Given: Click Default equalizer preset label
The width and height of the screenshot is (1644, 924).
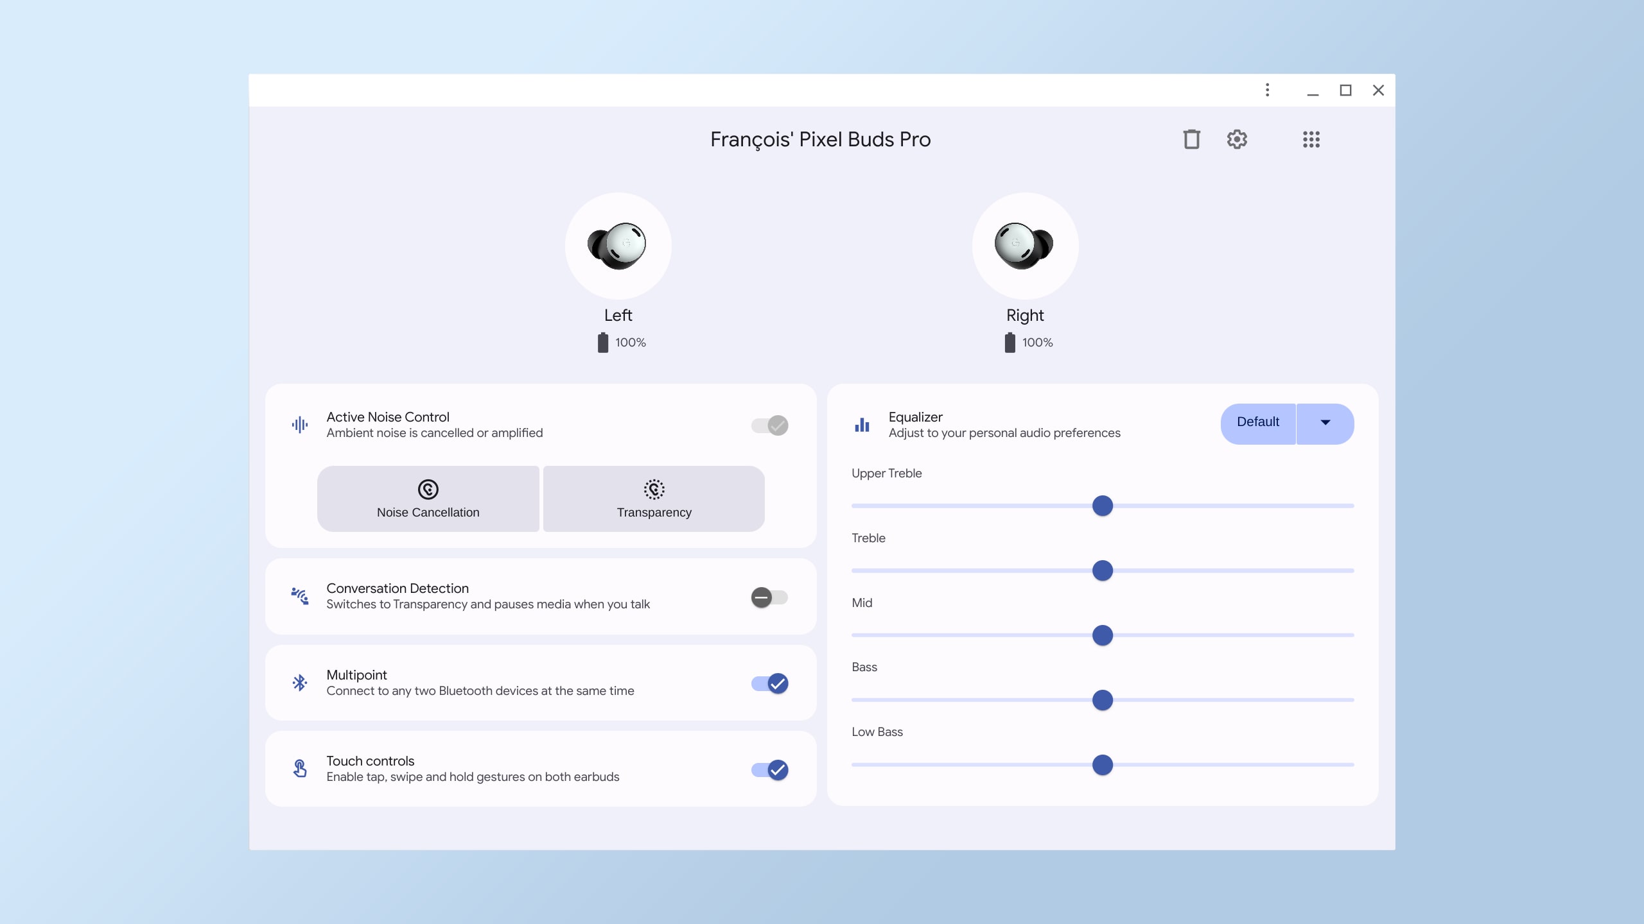Looking at the screenshot, I should (1257, 422).
